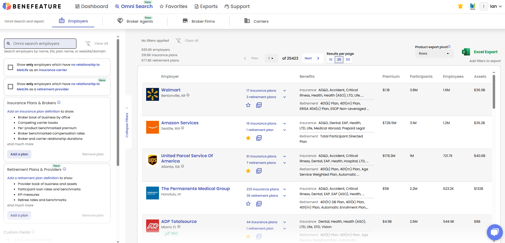505x243 pixels.
Task: Click the UPS company logo
Action: [x=153, y=160]
